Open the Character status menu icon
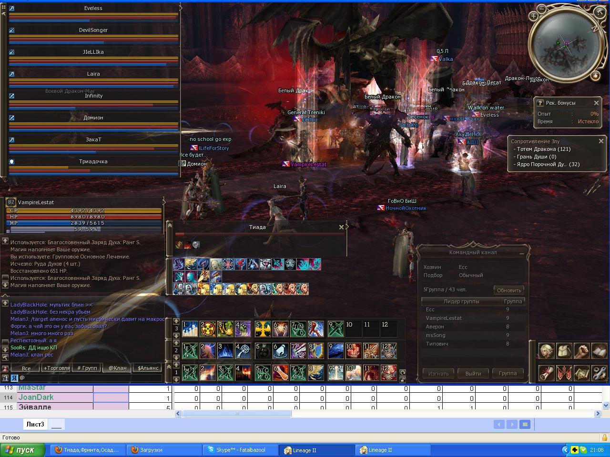Viewport: 610px width, 457px height. pos(546,351)
